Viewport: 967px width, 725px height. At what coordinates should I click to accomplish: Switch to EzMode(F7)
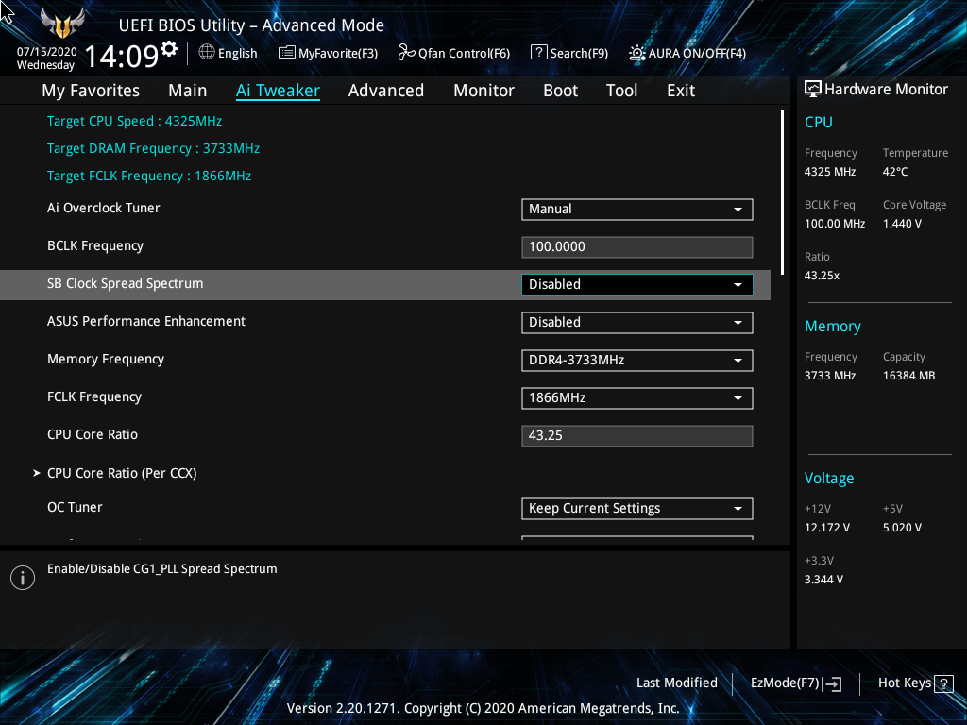pos(795,683)
